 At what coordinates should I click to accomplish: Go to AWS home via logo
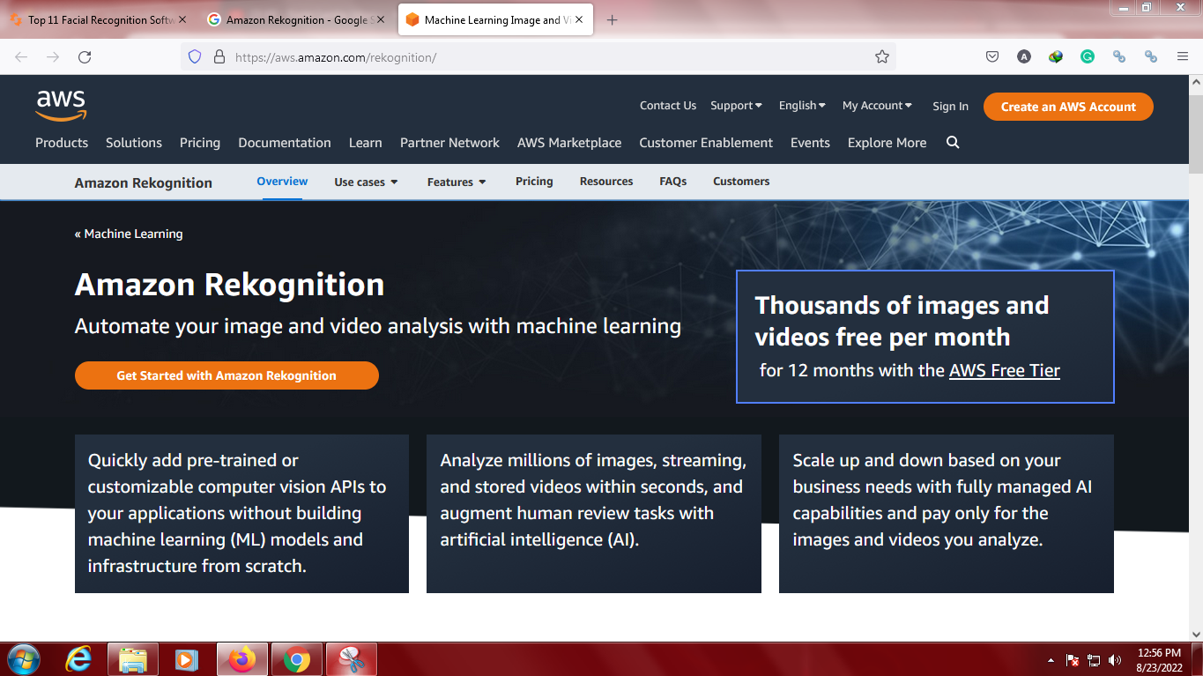click(x=61, y=106)
